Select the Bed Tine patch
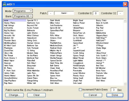This screenshot has width=129, height=101. 100,65
